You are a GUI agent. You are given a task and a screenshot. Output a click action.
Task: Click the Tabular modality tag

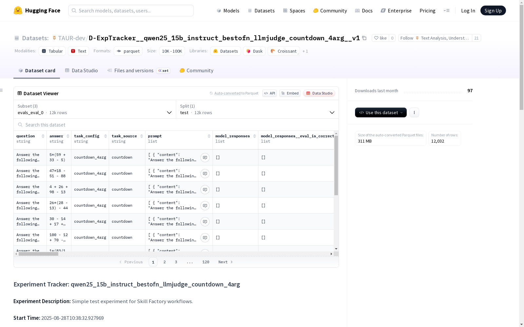pos(52,51)
